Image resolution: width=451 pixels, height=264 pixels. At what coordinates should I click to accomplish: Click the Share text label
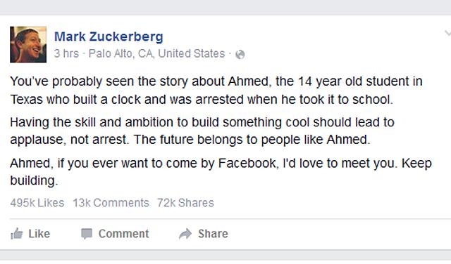tap(213, 234)
